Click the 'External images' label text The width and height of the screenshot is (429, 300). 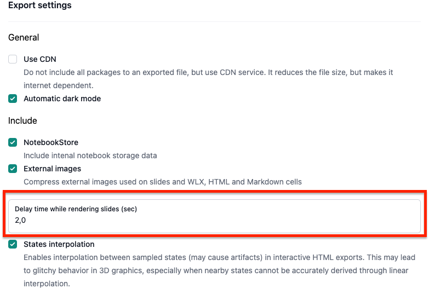[52, 169]
